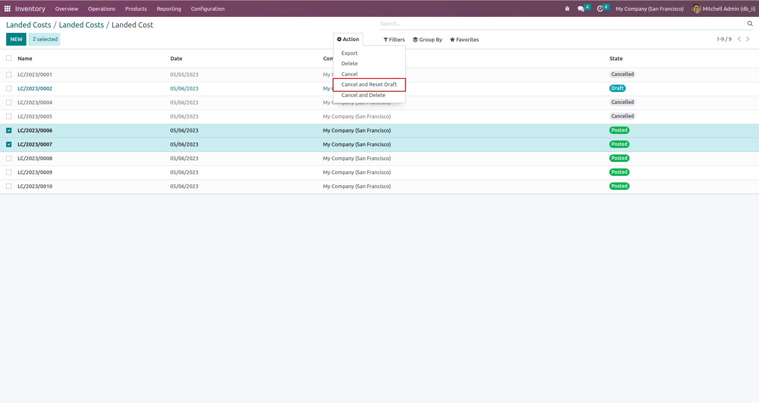Open record LC/2023/0001
The height and width of the screenshot is (403, 759).
coord(35,75)
